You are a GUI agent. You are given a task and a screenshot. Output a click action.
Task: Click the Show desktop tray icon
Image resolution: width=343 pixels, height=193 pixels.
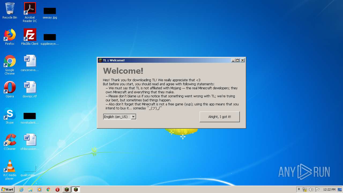[340, 190]
